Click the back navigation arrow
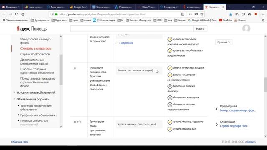 pos(4,14)
